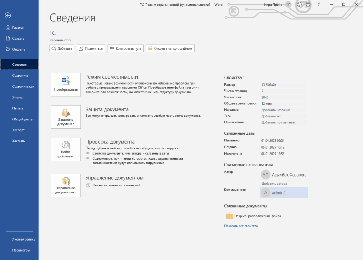363x260 pixels.
Task: Click the Показать все свойства link
Action: click(x=241, y=226)
